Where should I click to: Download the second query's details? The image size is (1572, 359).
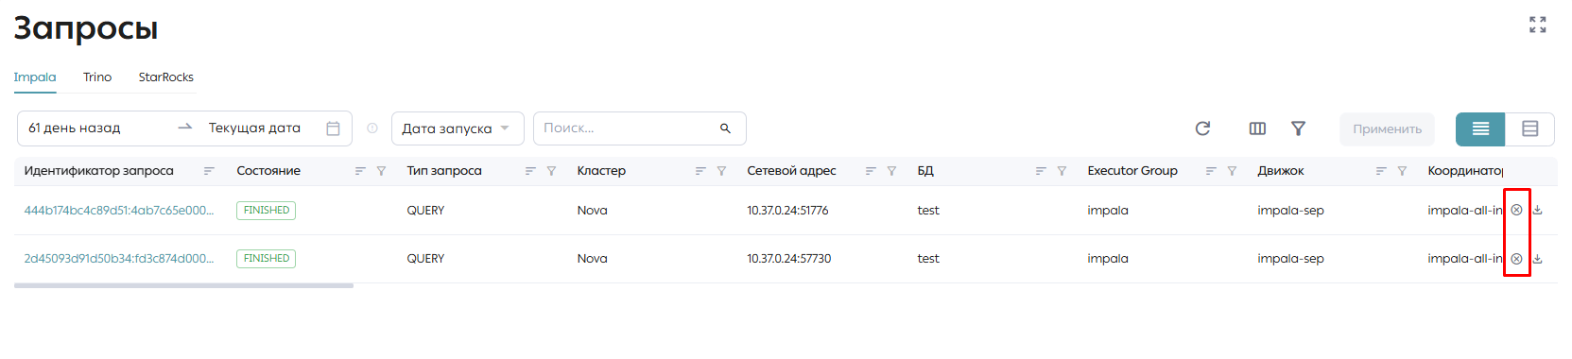[x=1538, y=259]
